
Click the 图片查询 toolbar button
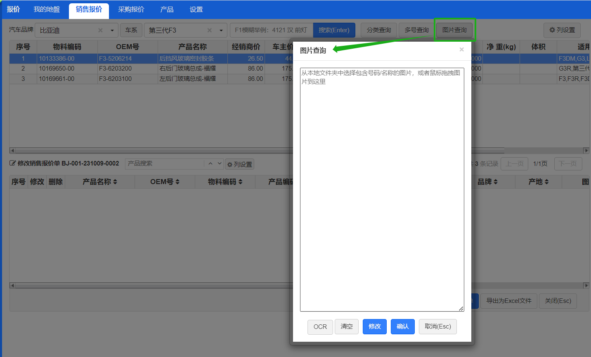tap(454, 30)
